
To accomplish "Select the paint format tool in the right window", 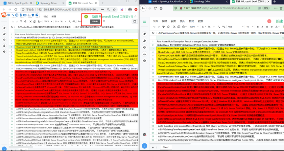I will click(x=164, y=27).
